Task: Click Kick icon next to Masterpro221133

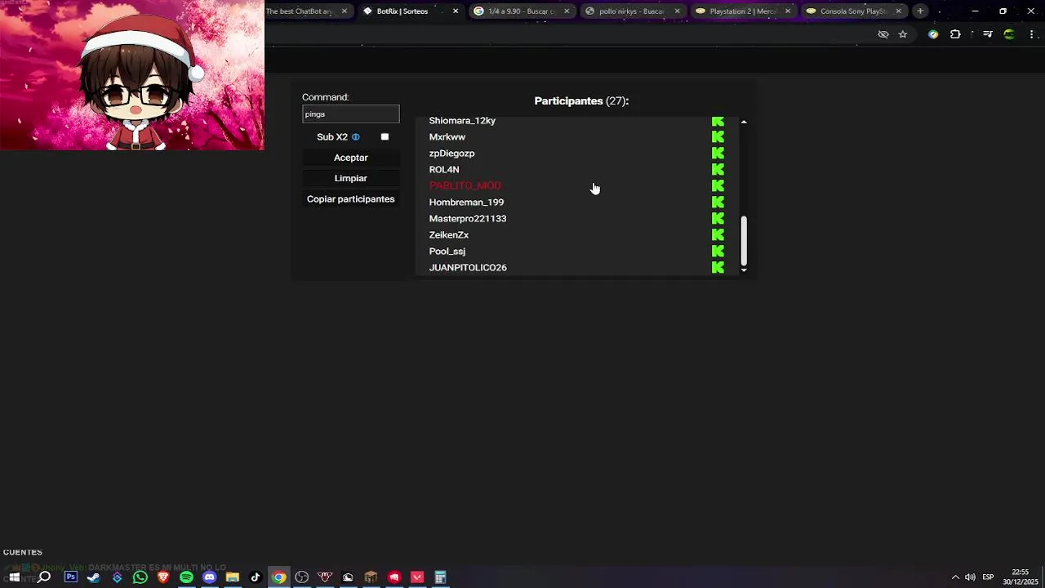Action: [x=718, y=219]
